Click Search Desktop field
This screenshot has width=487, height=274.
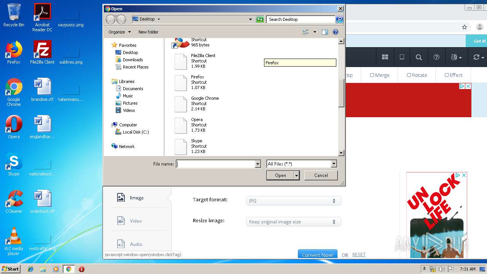tap(301, 19)
